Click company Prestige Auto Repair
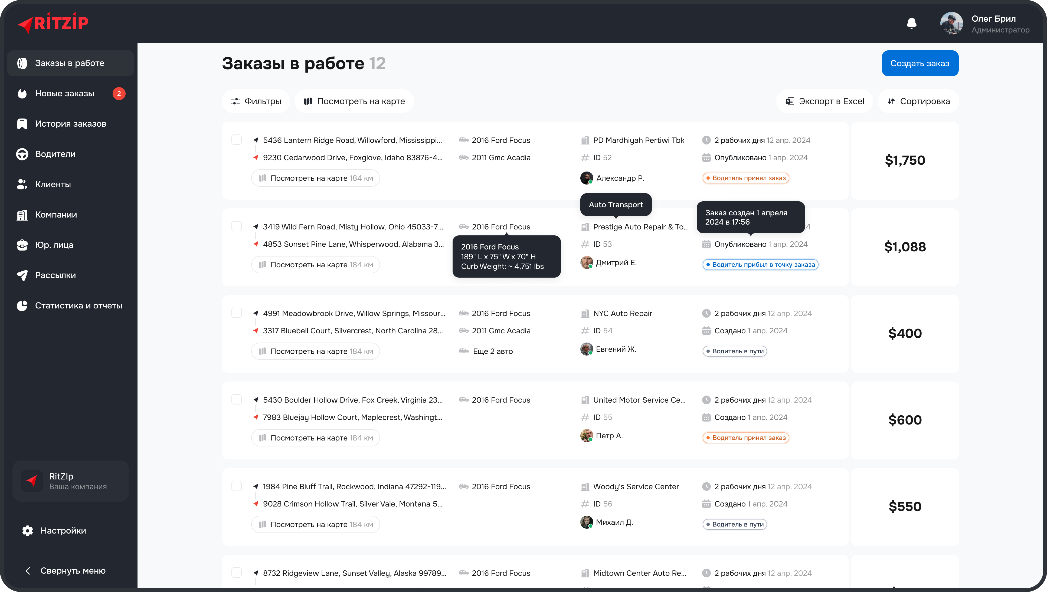 (x=641, y=227)
